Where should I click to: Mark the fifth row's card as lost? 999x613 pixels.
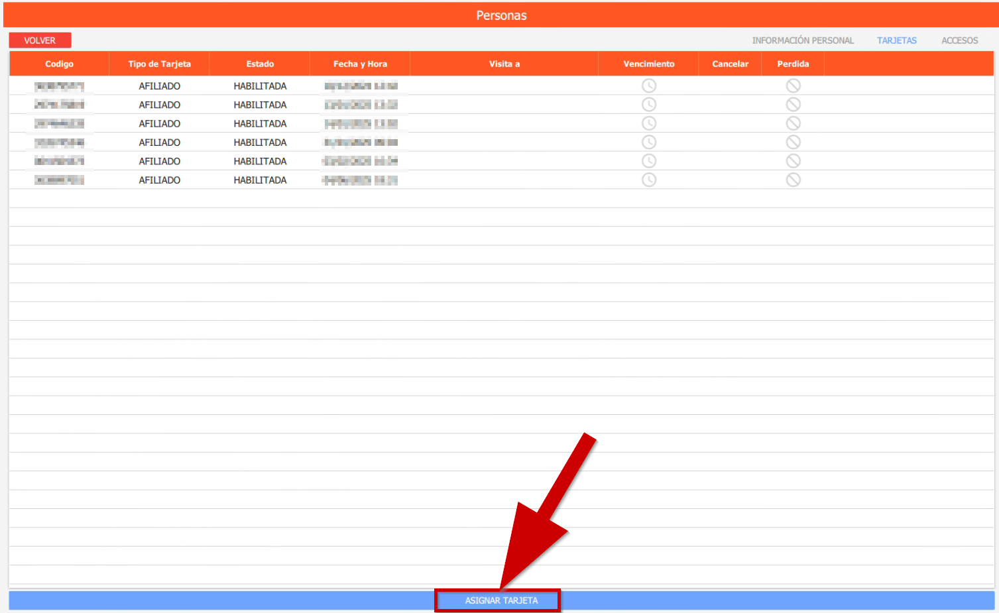click(x=793, y=161)
